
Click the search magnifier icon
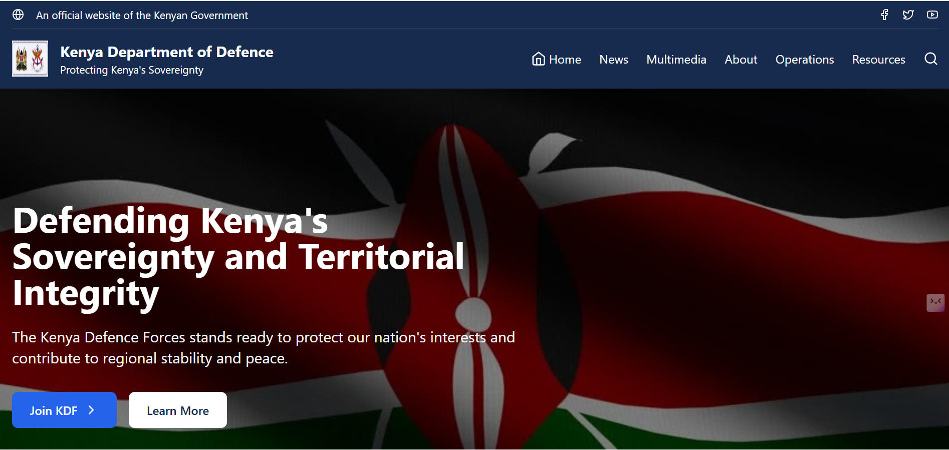coord(930,59)
